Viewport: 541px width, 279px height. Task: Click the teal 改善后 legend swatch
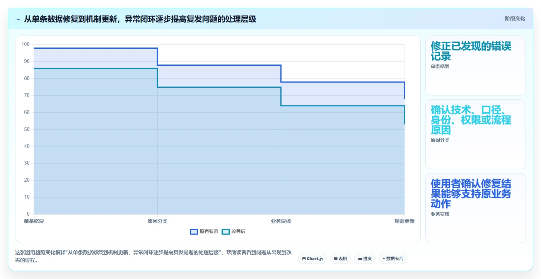(x=225, y=231)
